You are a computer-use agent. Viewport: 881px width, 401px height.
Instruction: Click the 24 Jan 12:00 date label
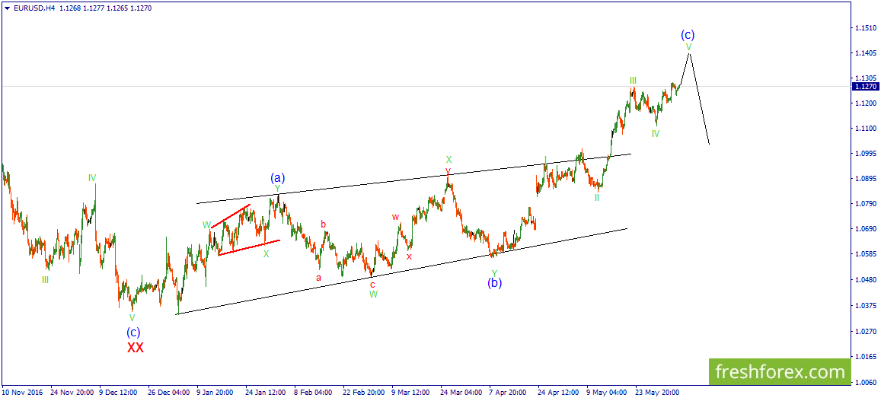click(x=267, y=393)
